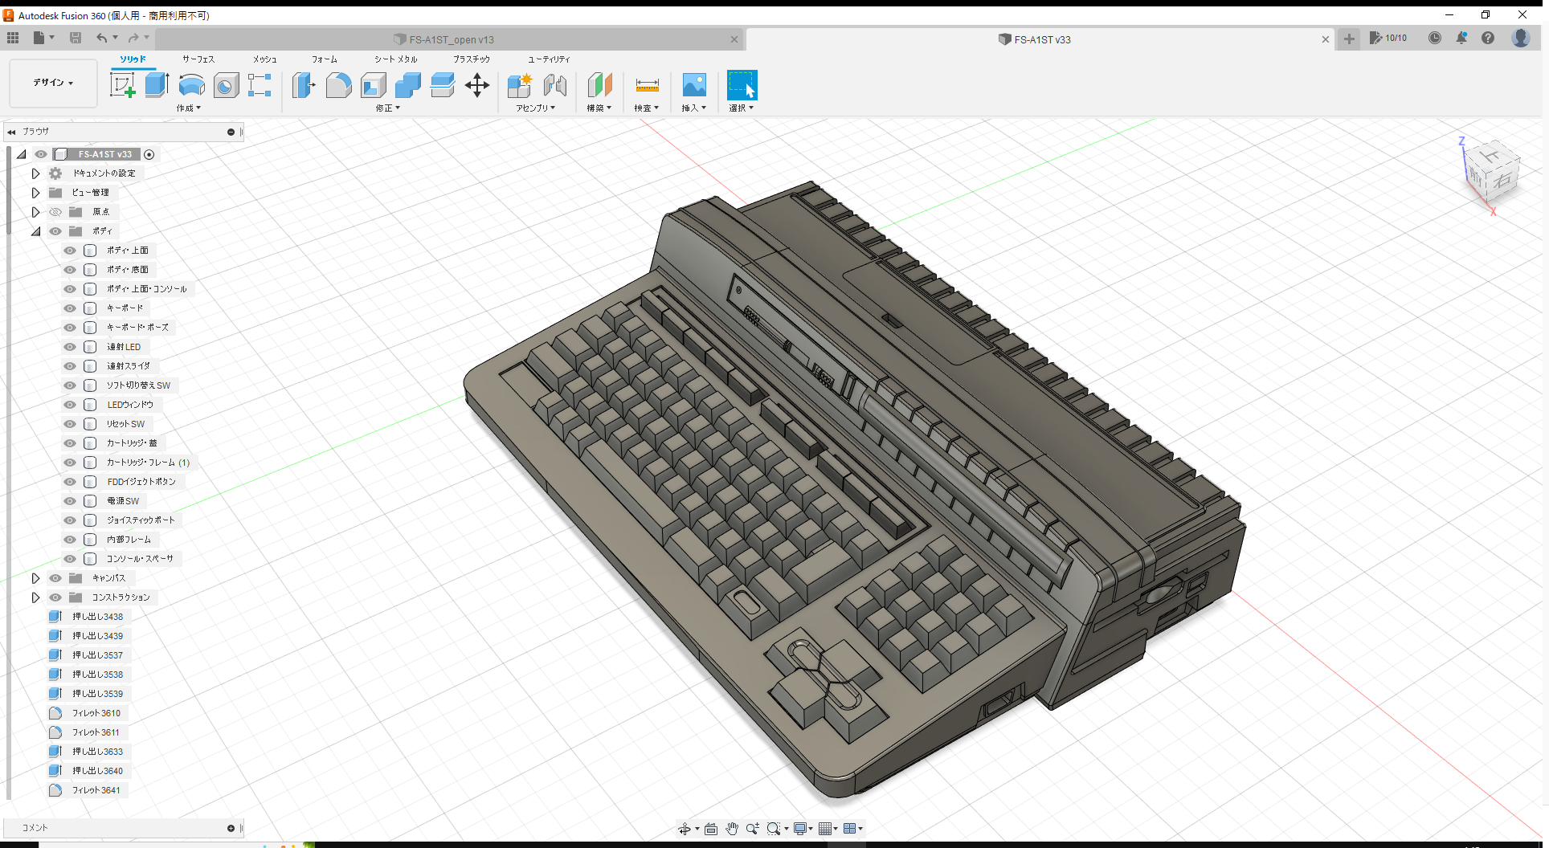The height and width of the screenshot is (848, 1549).
Task: Open the Fillet tool
Action: (338, 85)
